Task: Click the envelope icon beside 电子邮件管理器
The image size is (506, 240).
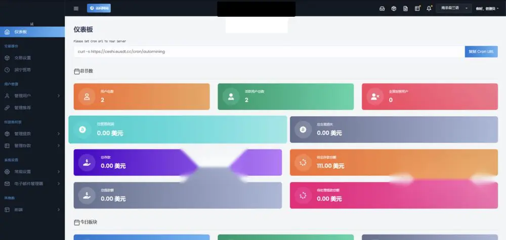Action: (x=7, y=183)
